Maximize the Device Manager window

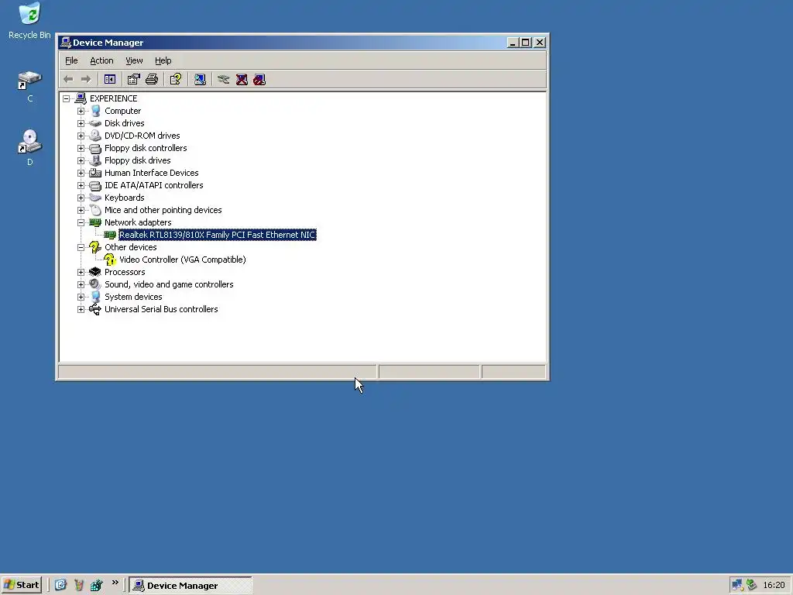(526, 43)
